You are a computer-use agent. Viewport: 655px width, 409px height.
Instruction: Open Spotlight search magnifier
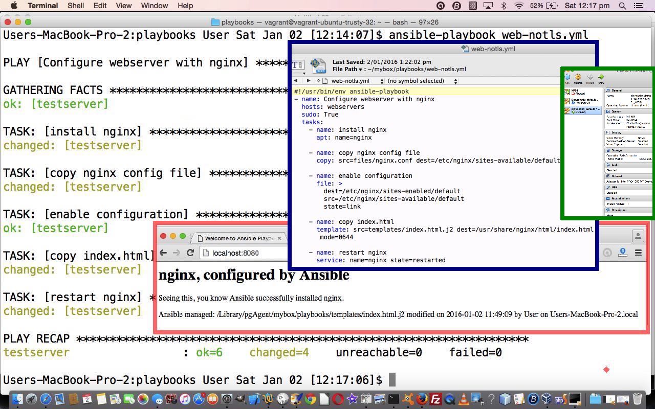coord(622,6)
